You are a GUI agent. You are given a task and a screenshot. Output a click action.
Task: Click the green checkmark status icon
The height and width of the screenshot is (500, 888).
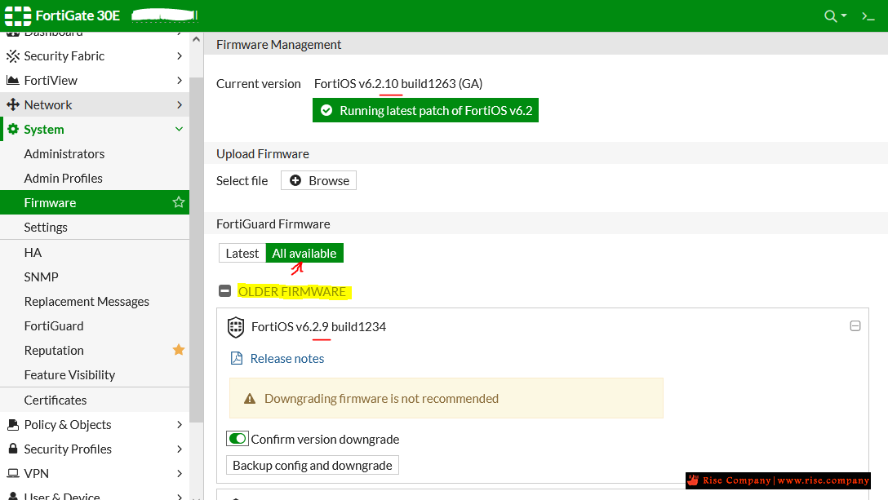326,110
